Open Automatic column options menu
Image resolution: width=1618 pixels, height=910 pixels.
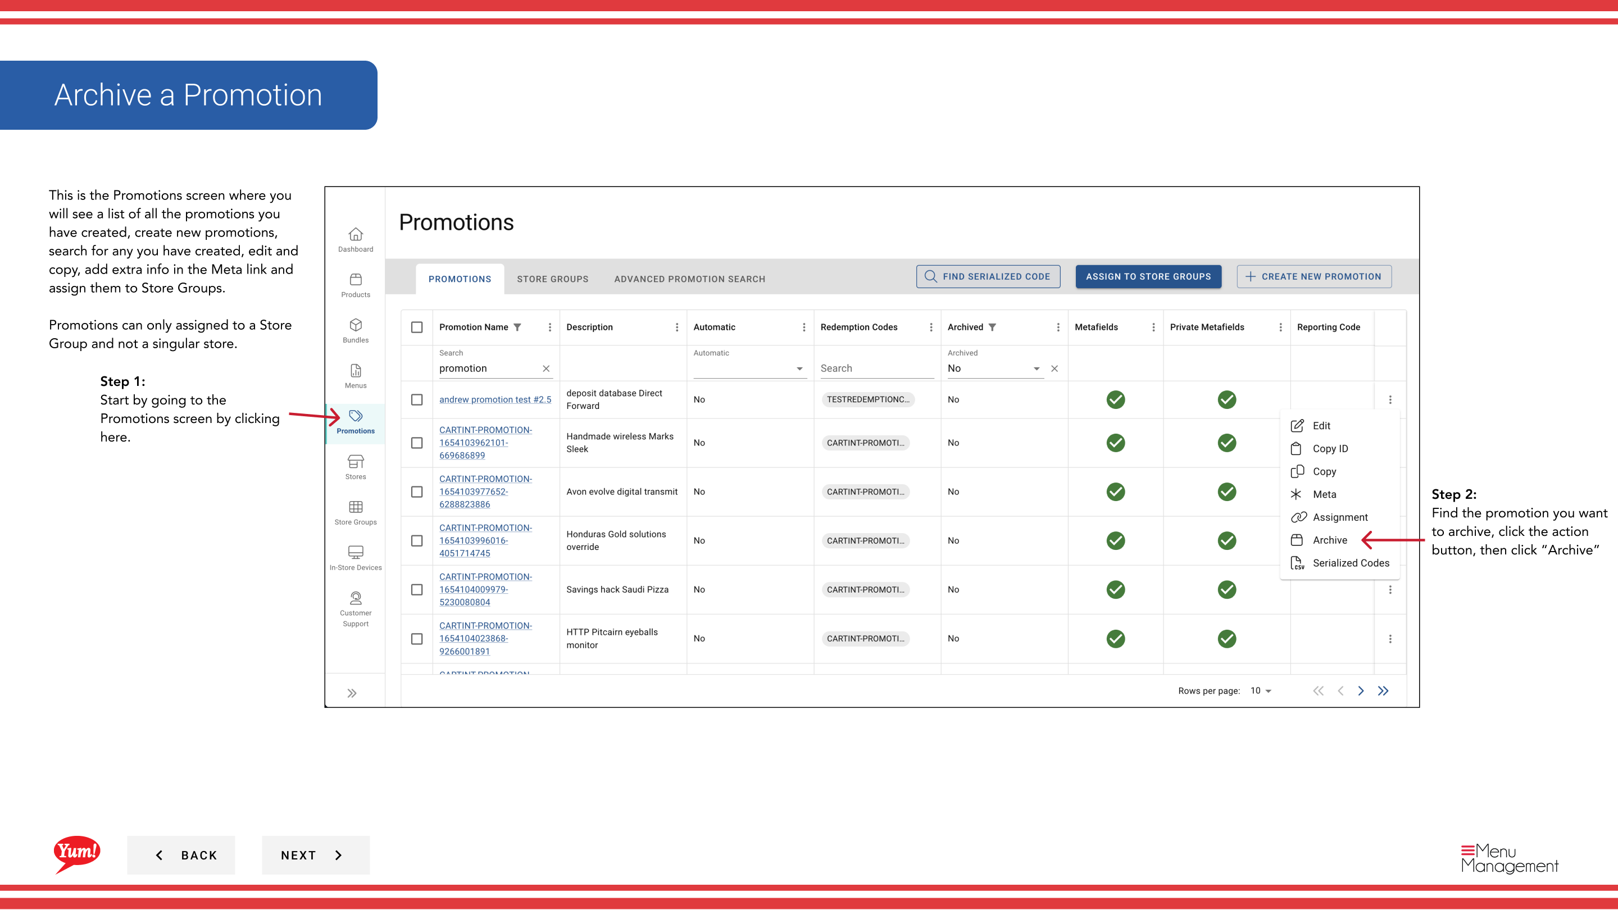pyautogui.click(x=803, y=327)
